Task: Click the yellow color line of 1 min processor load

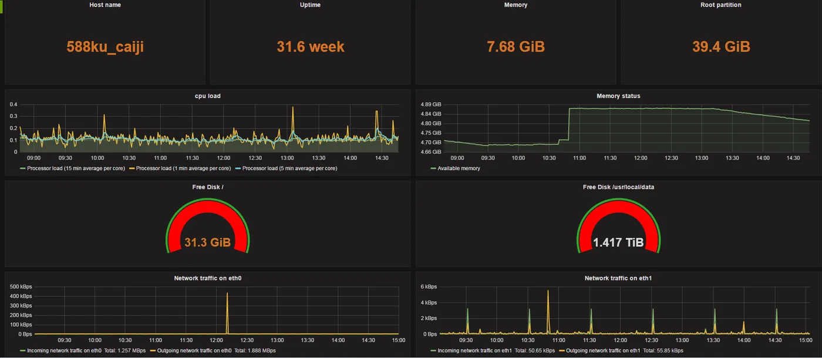Action: click(132, 168)
